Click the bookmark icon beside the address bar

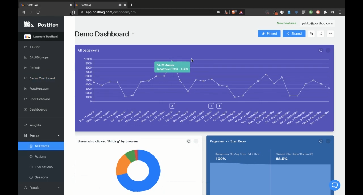(x=74, y=12)
